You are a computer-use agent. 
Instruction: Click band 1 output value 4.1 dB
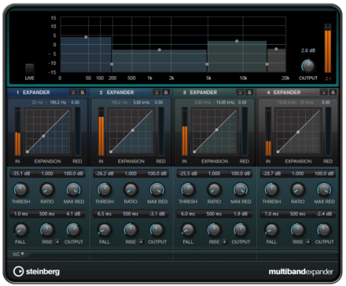[73, 214]
